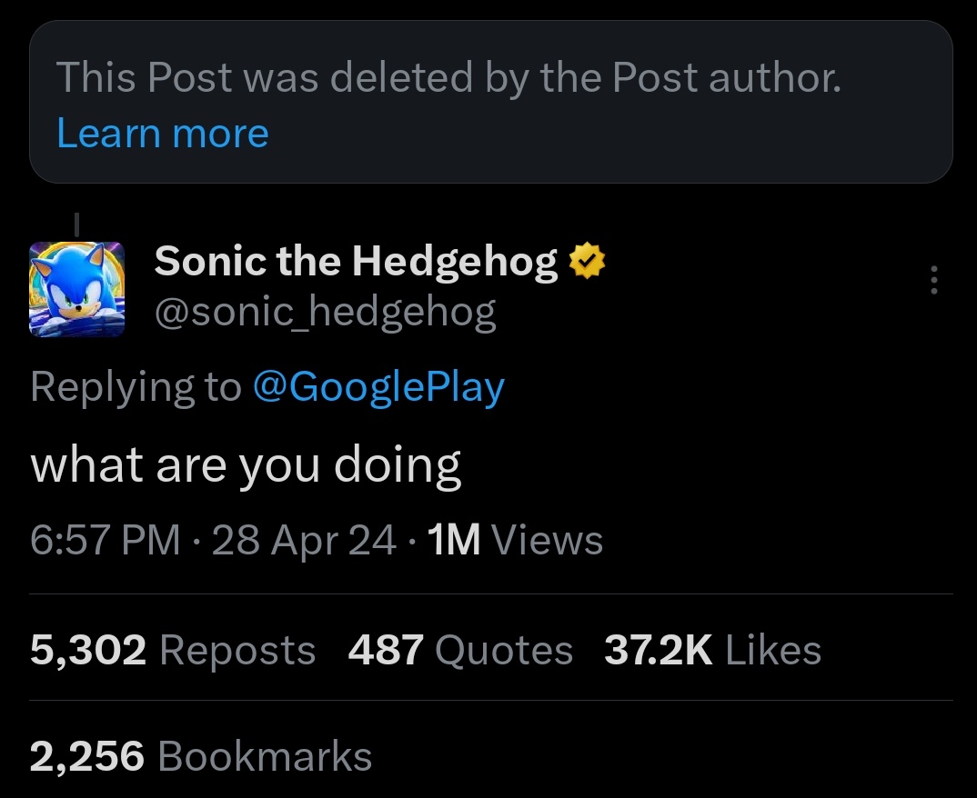Click the "28 Apr 24" post date
This screenshot has height=798, width=977.
(x=304, y=541)
